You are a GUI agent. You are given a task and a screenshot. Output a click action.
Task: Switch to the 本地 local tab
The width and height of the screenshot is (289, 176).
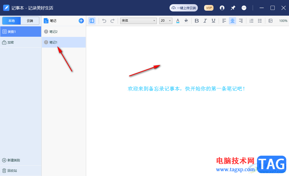click(11, 21)
